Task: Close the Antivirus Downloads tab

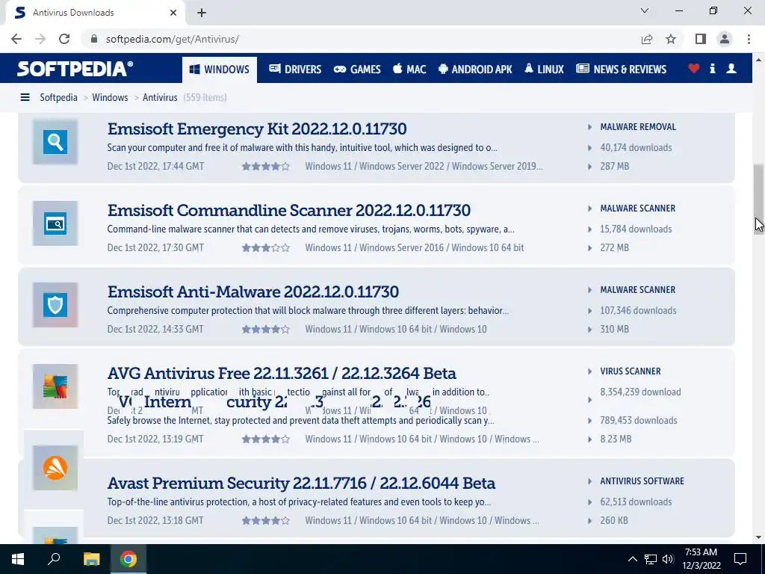Action: [x=173, y=13]
